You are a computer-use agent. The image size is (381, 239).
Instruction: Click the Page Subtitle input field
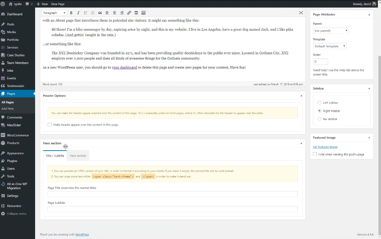pos(172,209)
